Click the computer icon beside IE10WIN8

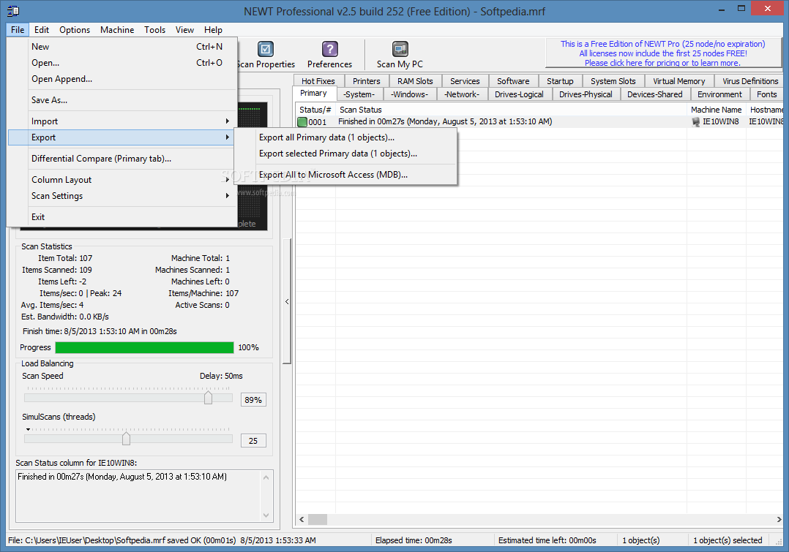[696, 121]
